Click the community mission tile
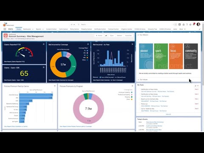The image size is (204, 153). click(x=191, y=56)
